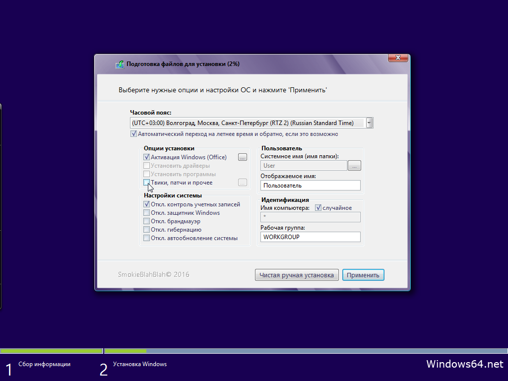
Task: Enable Откл. гибернацию checkbox
Action: point(146,230)
